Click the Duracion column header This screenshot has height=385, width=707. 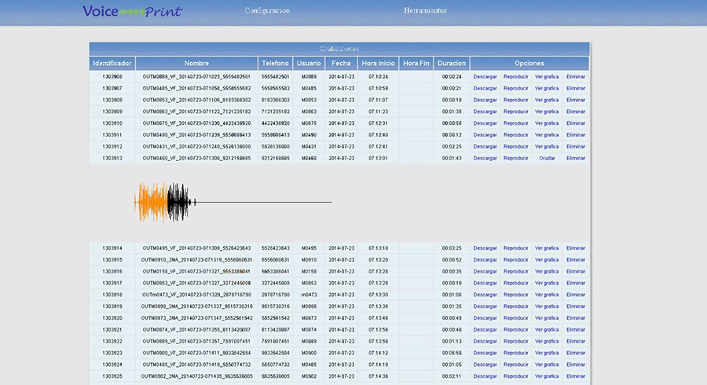click(451, 63)
